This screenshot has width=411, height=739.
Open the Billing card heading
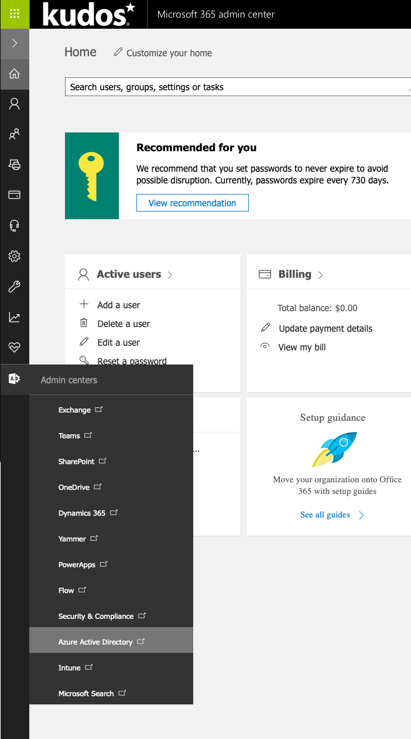[294, 274]
